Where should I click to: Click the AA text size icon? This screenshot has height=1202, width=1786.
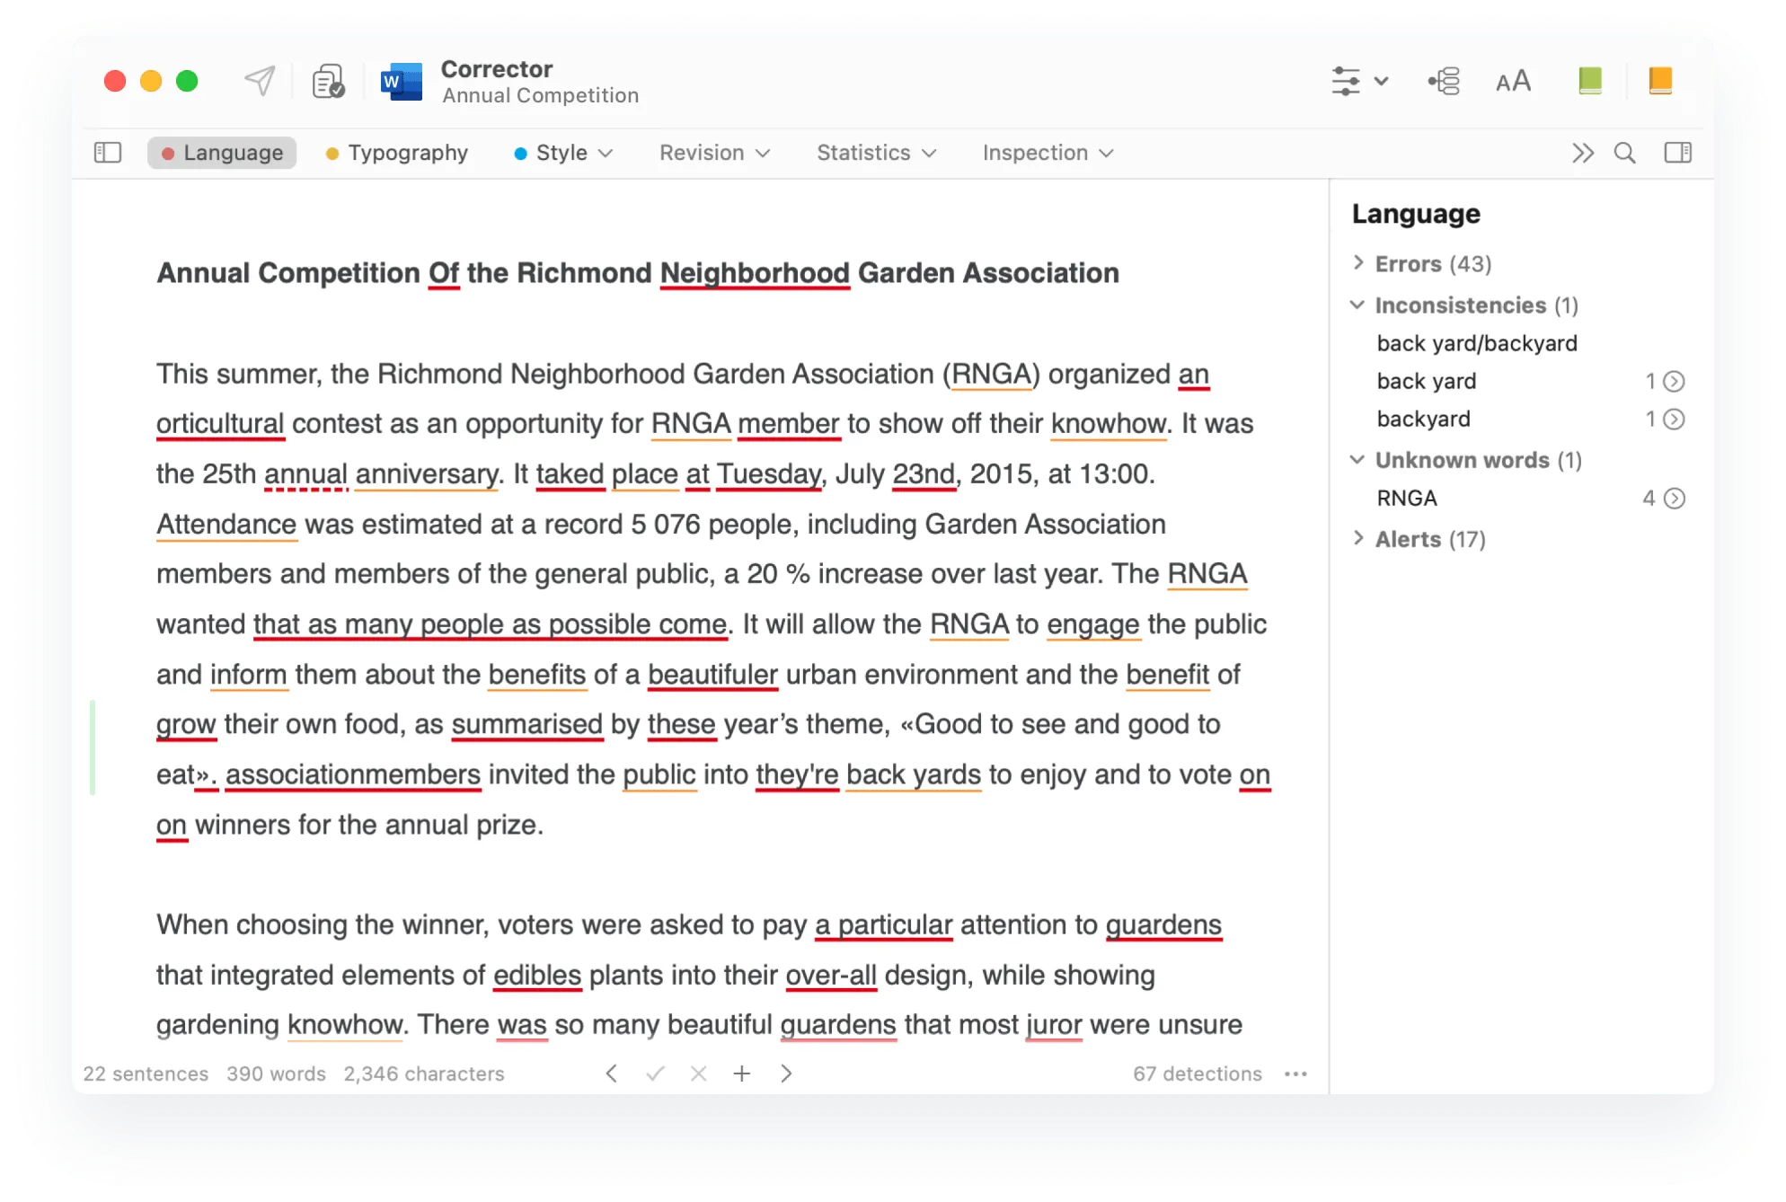click(1513, 81)
